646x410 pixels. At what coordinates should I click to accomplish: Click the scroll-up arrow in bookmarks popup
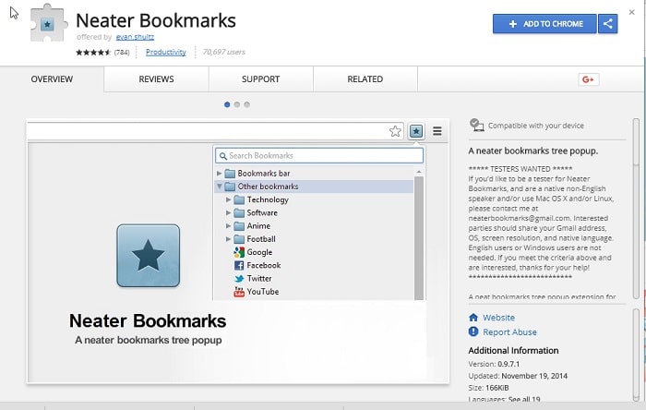tap(419, 172)
